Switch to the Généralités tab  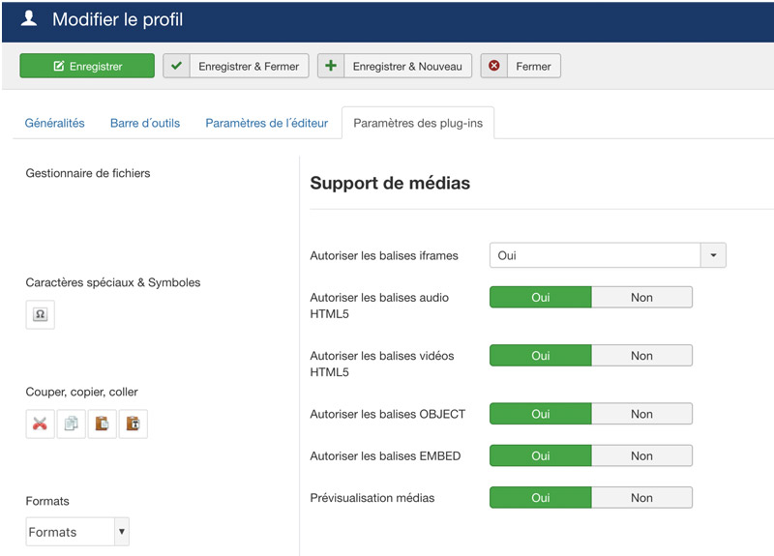[54, 123]
